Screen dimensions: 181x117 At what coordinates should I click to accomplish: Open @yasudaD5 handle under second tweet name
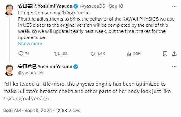pyautogui.click(x=31, y=73)
